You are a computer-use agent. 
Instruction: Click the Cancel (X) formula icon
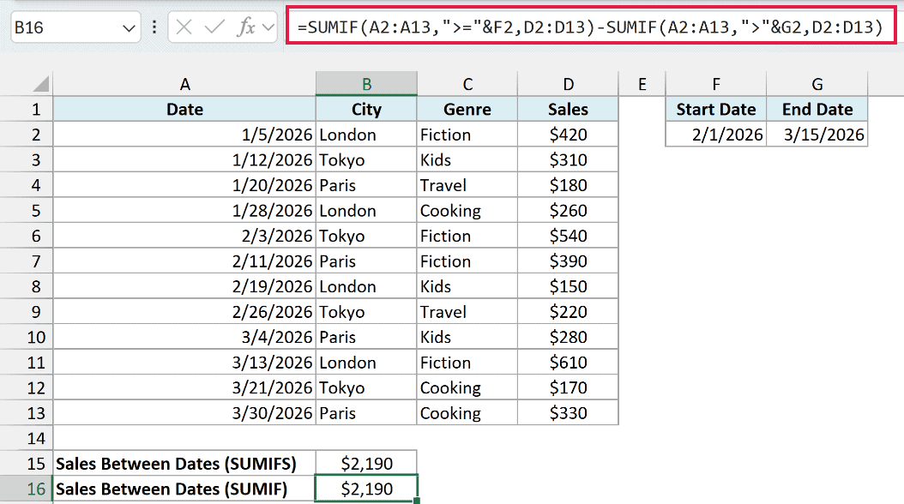(184, 27)
